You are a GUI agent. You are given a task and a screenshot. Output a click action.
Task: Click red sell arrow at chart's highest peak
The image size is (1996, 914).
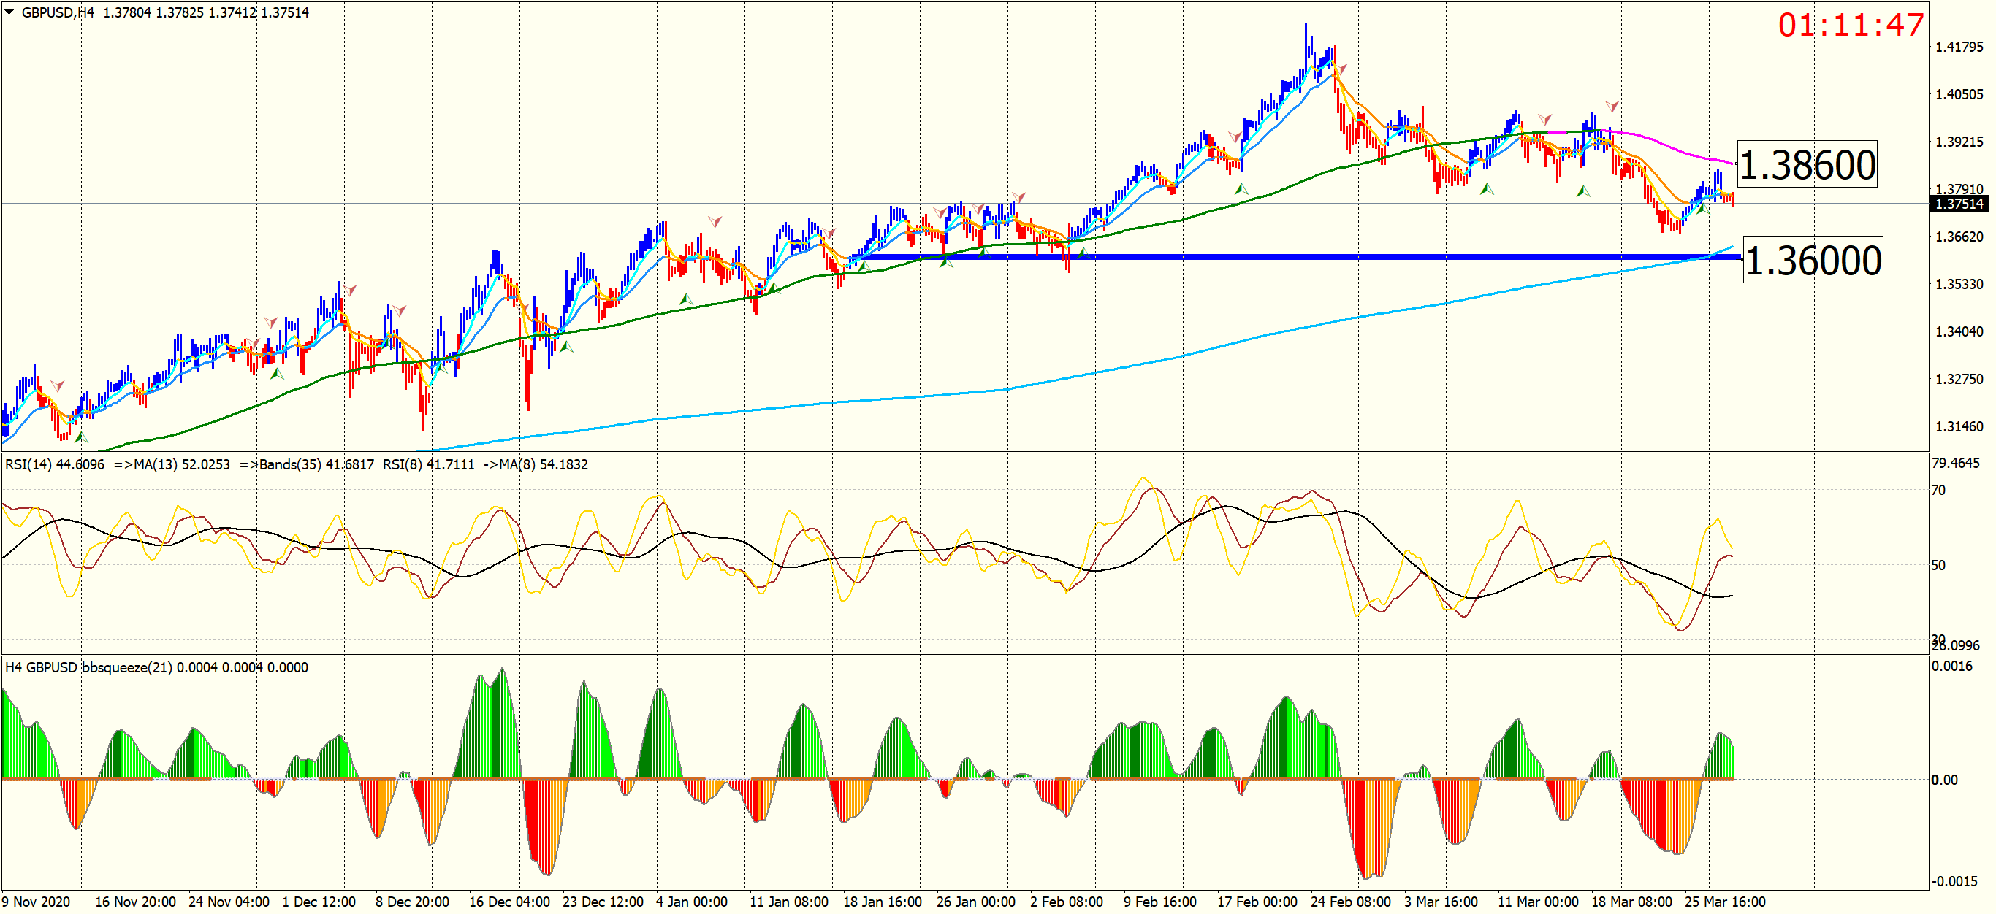click(x=1341, y=69)
